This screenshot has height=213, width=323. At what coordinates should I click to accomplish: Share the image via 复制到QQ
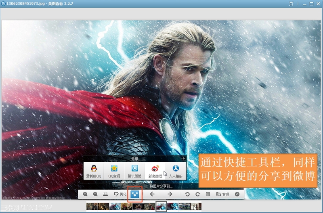tap(94, 171)
